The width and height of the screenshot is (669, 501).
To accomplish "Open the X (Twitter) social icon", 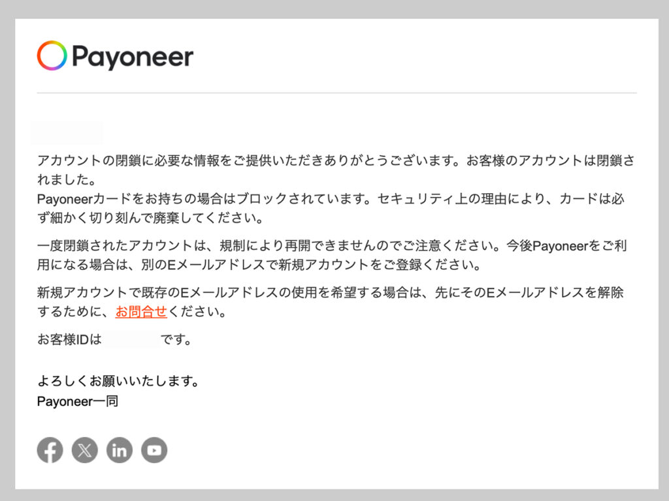I will tap(84, 450).
